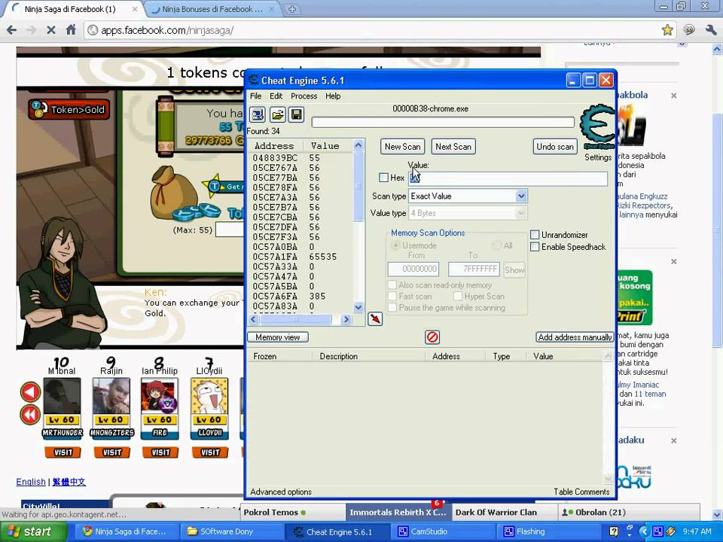The height and width of the screenshot is (542, 723).
Task: Click the VISIT button under MRTHUNDER
Action: point(63,452)
